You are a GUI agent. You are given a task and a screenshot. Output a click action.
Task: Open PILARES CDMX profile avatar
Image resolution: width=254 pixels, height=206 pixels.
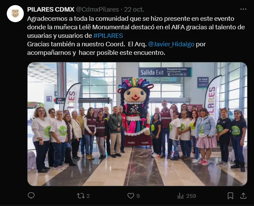15,14
